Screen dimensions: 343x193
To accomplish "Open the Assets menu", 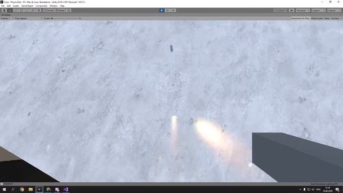I will click(16, 6).
